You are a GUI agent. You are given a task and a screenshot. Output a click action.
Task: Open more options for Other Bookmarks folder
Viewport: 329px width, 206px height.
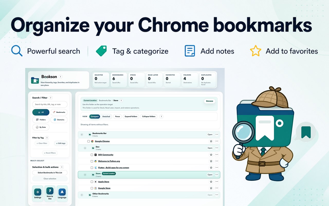click(217, 195)
